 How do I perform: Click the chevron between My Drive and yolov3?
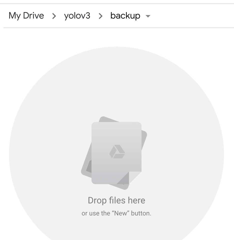(54, 16)
